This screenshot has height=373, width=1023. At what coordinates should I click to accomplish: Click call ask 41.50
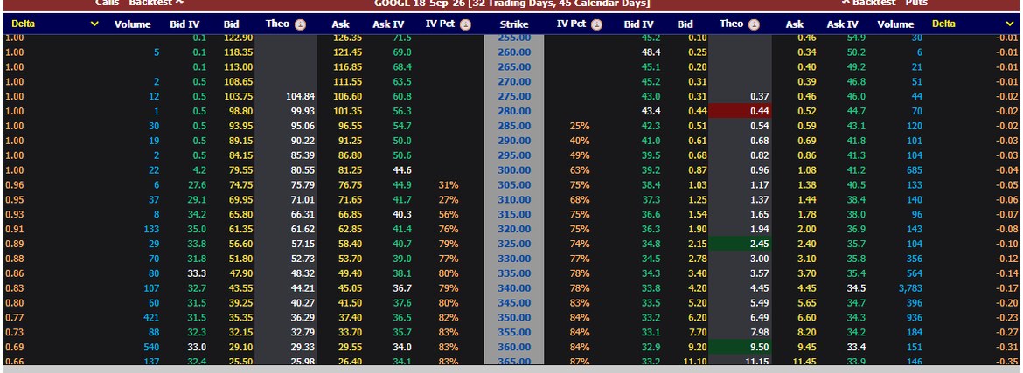350,302
